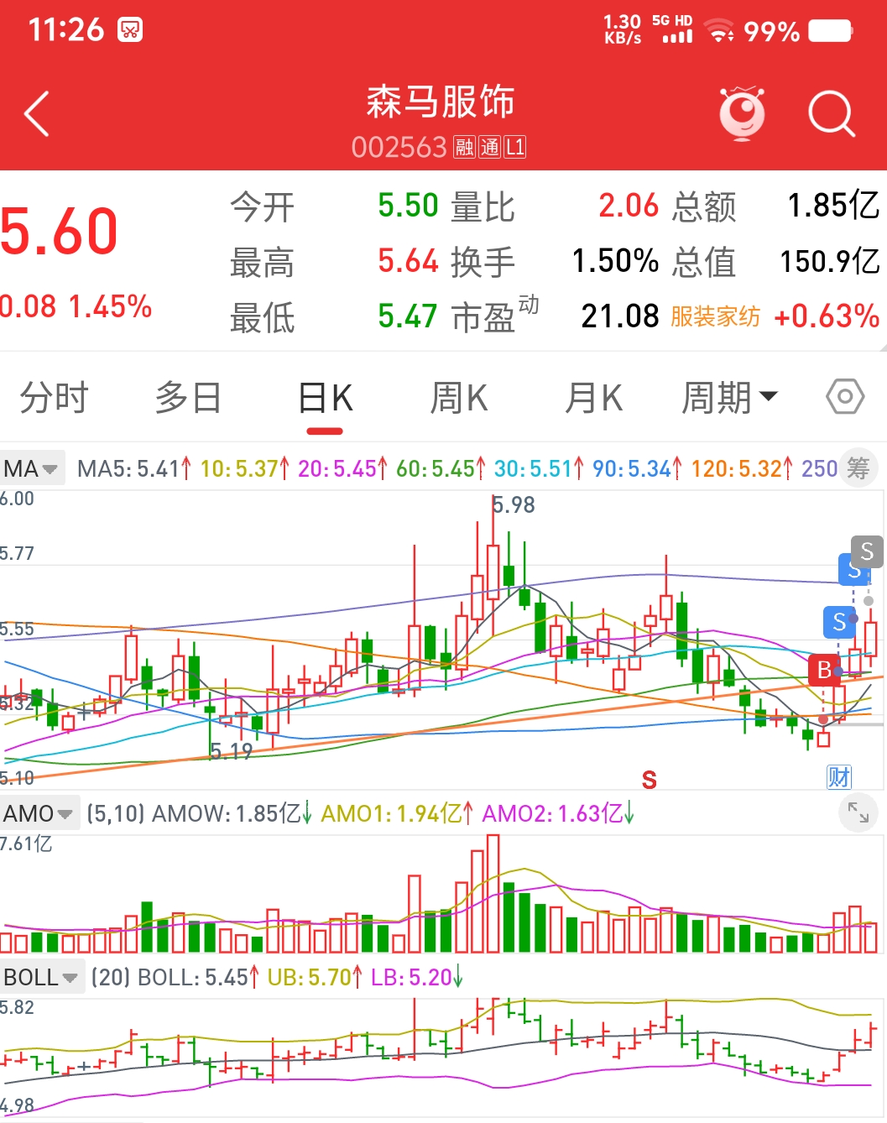Tap the 最低 low price 5.47
Screen dimensions: 887x1123
[408, 316]
